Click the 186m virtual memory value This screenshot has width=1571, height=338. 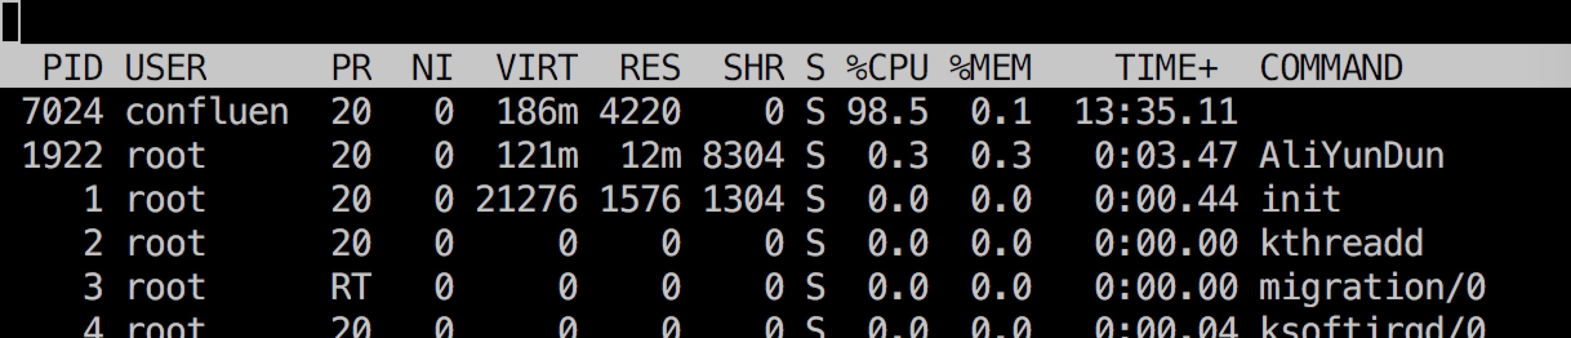pos(537,112)
